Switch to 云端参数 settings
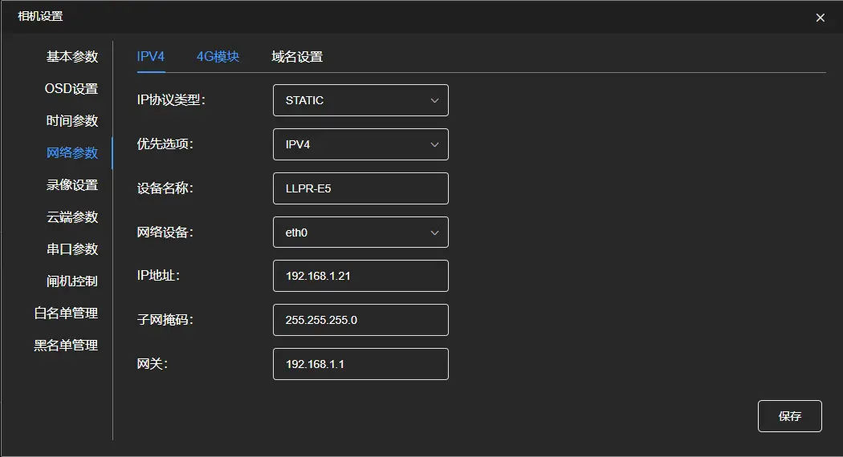This screenshot has width=843, height=457. [72, 217]
